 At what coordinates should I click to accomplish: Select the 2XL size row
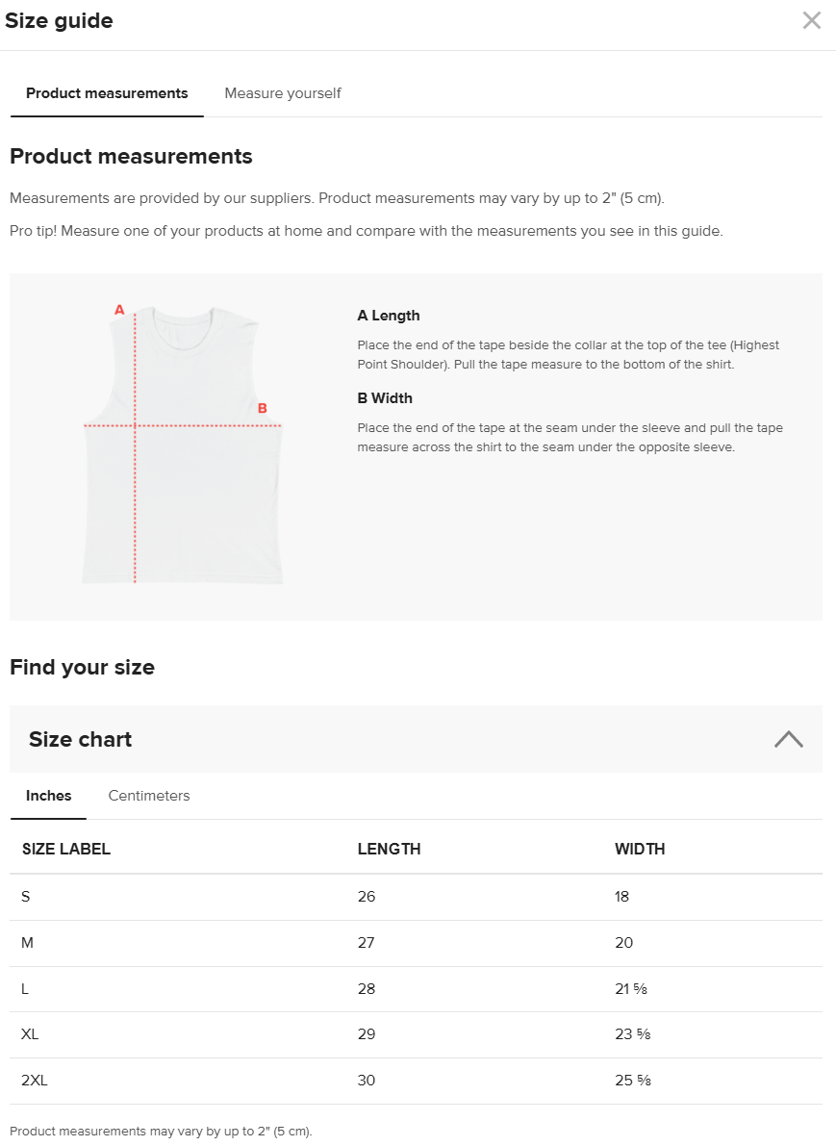[x=35, y=1081]
